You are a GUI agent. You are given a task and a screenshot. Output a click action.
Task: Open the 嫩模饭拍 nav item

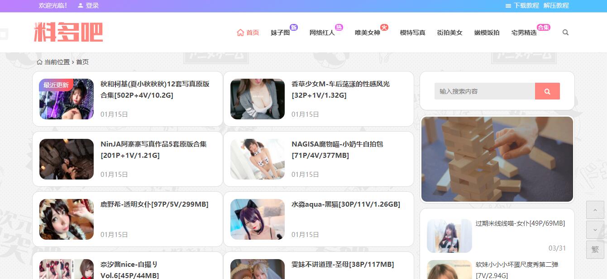tap(487, 33)
